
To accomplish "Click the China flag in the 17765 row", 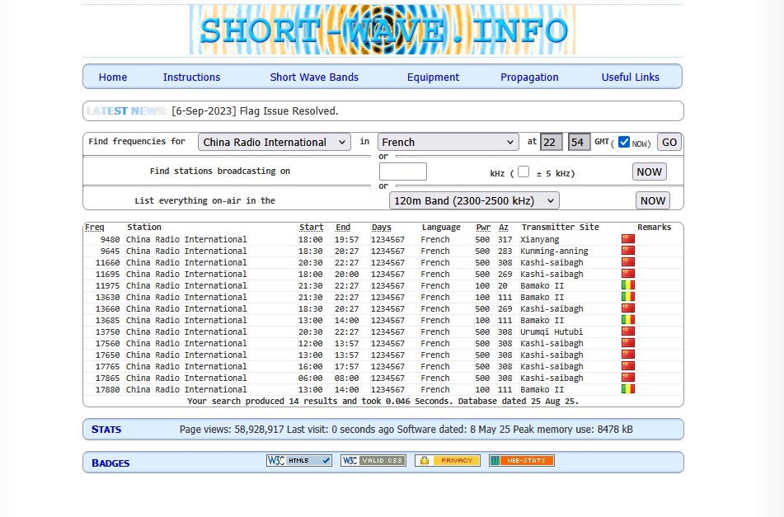I will pyautogui.click(x=628, y=365).
